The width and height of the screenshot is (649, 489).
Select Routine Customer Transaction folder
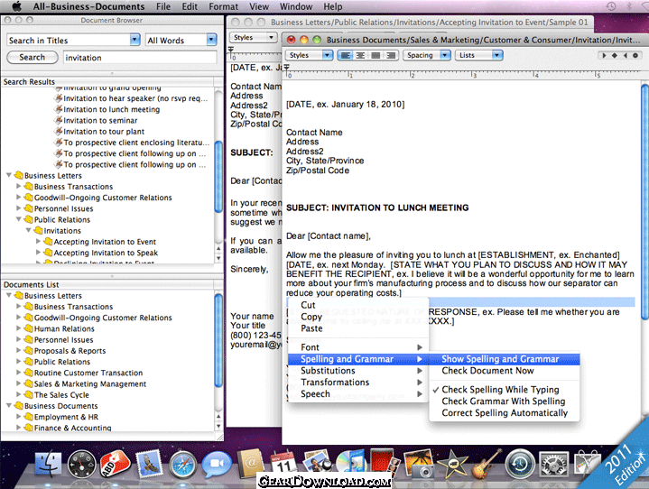coord(88,373)
